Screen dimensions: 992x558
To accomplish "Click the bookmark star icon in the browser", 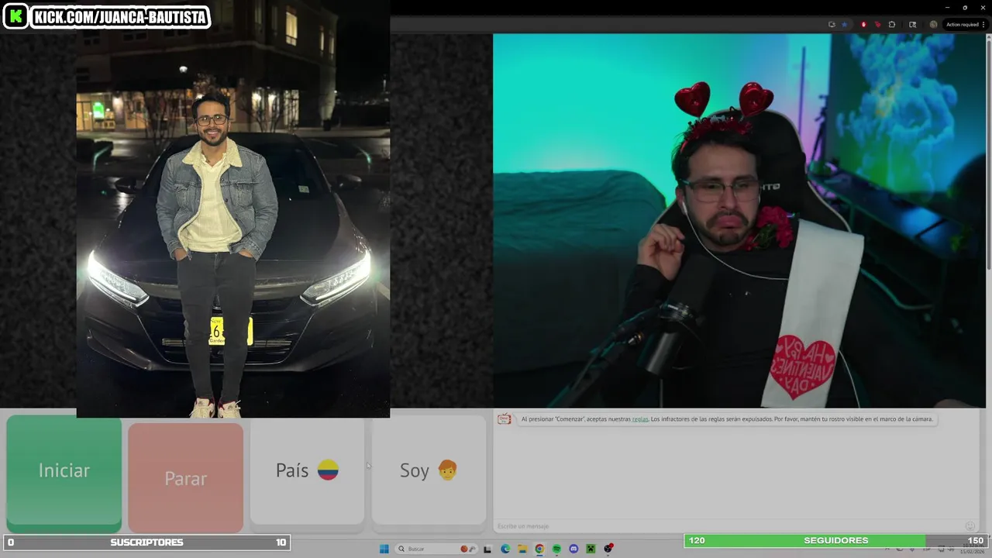I will pyautogui.click(x=845, y=24).
